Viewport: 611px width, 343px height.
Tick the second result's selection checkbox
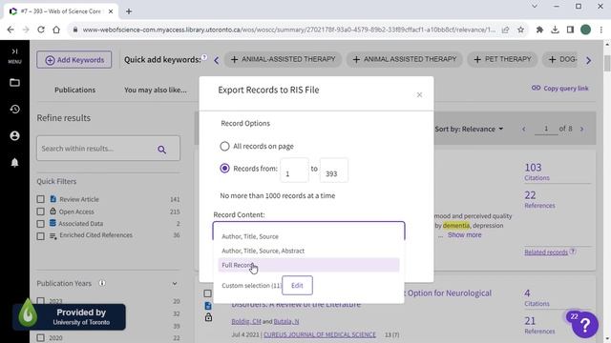click(x=208, y=293)
